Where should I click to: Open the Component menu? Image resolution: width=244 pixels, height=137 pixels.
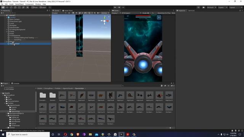click(x=29, y=4)
